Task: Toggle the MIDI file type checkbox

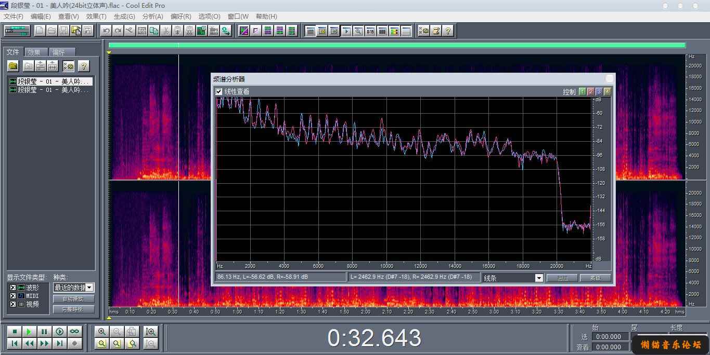Action: (13, 296)
